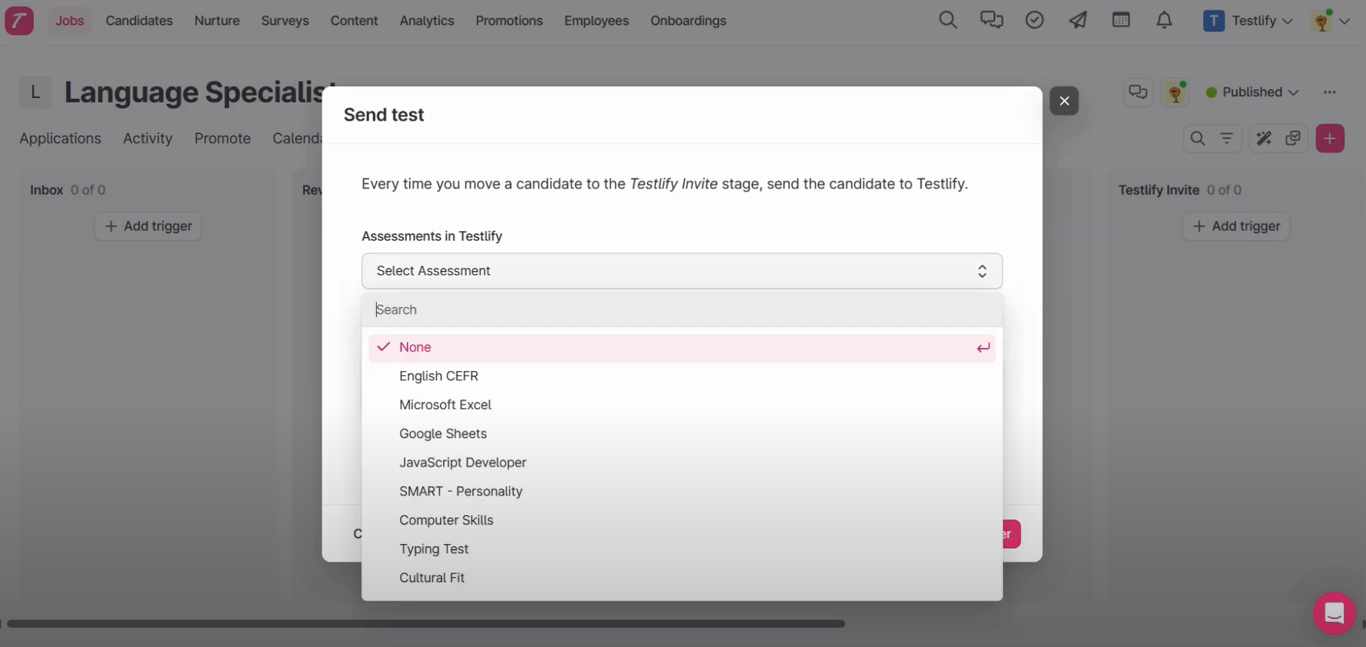Screen dimensions: 1366x647
Task: Open the calendar icon in top bar
Action: click(x=1121, y=21)
